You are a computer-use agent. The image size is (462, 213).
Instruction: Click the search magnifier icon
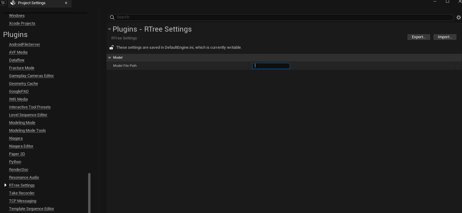tap(112, 17)
